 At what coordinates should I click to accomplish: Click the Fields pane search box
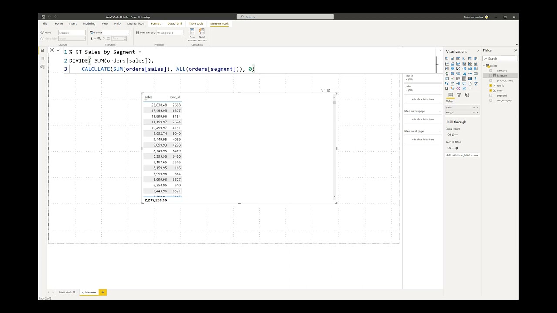pyautogui.click(x=500, y=58)
